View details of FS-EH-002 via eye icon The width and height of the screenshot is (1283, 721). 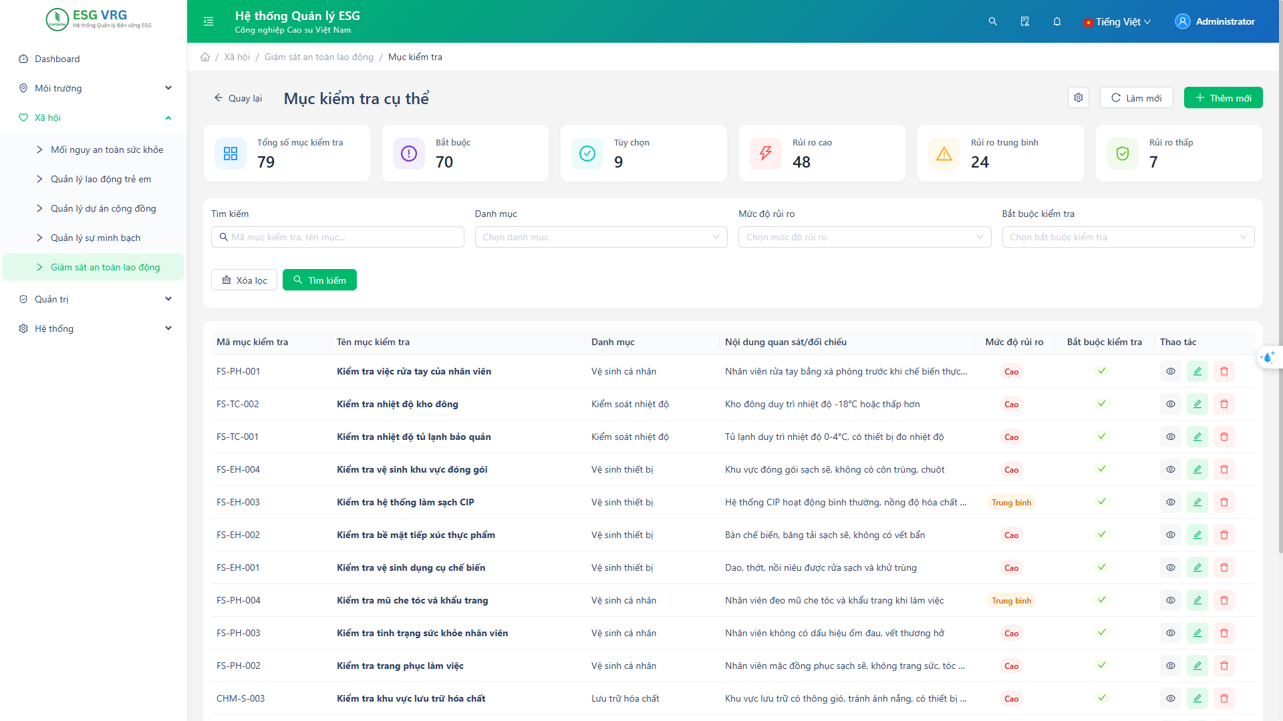(1171, 535)
